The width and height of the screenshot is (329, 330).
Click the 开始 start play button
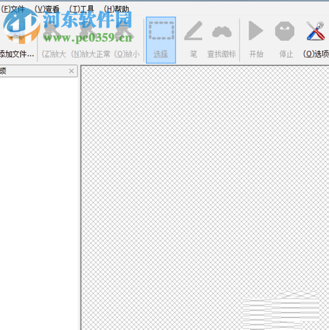click(x=256, y=40)
